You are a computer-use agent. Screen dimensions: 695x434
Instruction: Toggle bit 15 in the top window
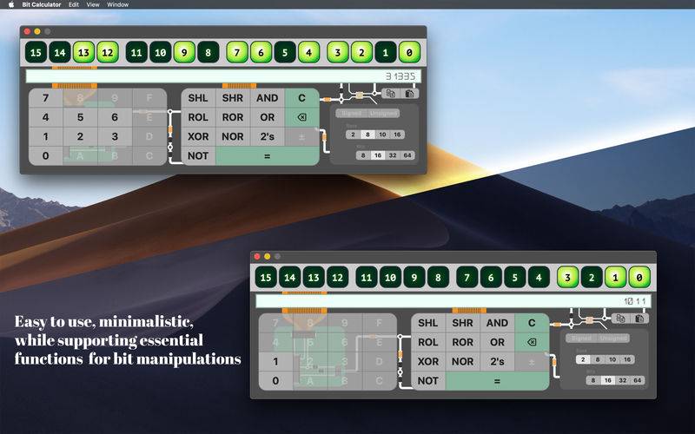click(x=36, y=53)
